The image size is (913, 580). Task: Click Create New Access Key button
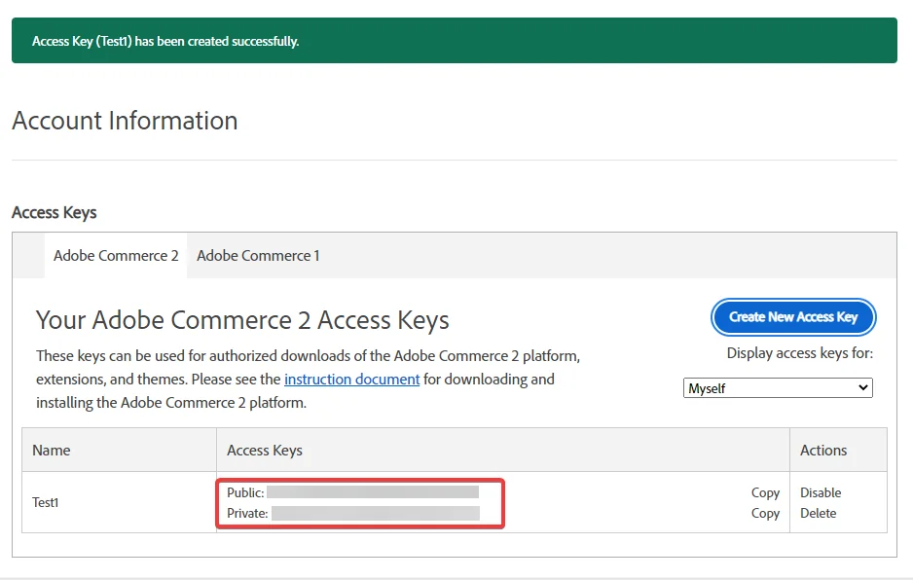793,317
